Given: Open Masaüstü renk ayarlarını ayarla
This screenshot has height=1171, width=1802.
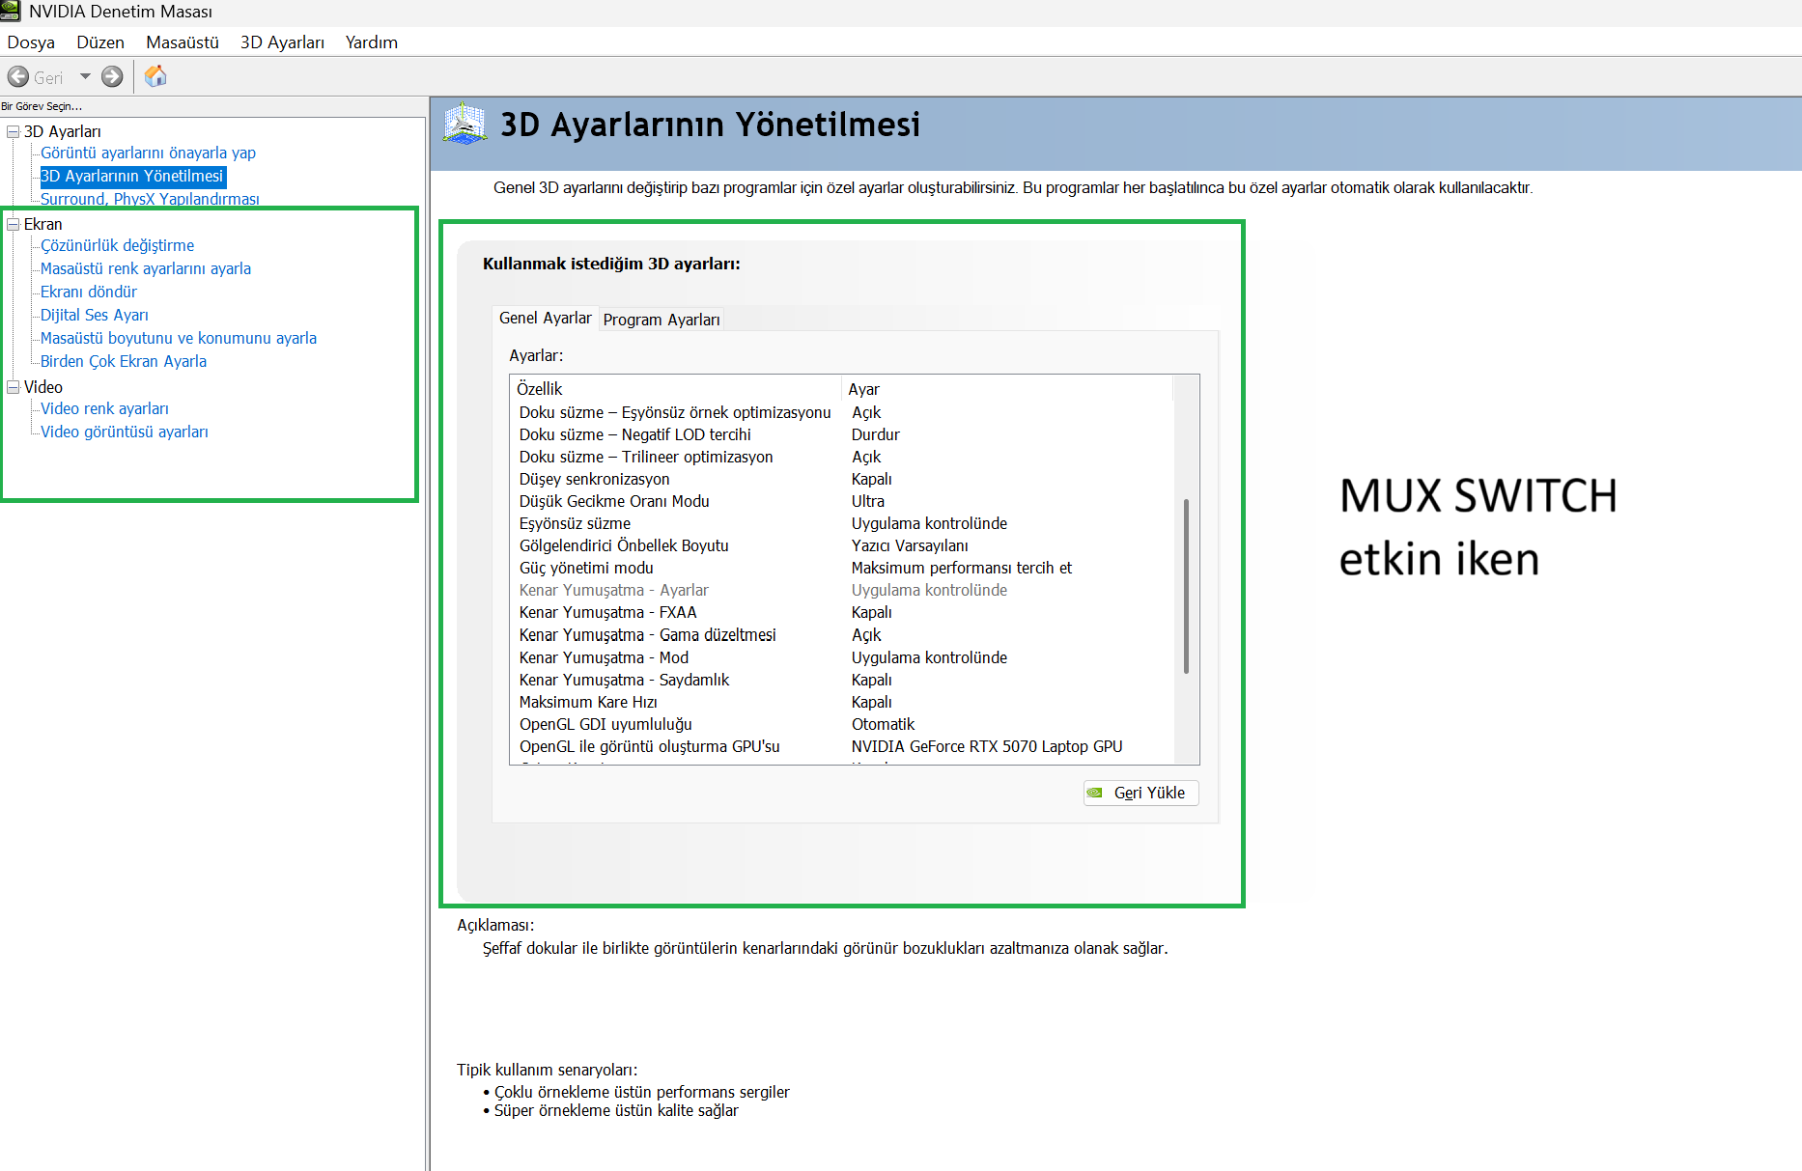Looking at the screenshot, I should click(x=146, y=268).
